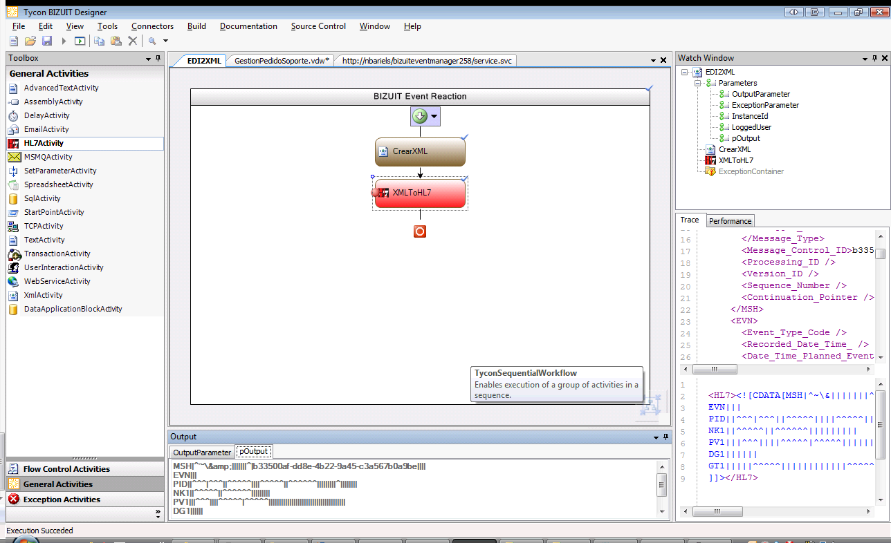Open the document tabs list dropdown arrow
The width and height of the screenshot is (891, 543).
pos(654,61)
